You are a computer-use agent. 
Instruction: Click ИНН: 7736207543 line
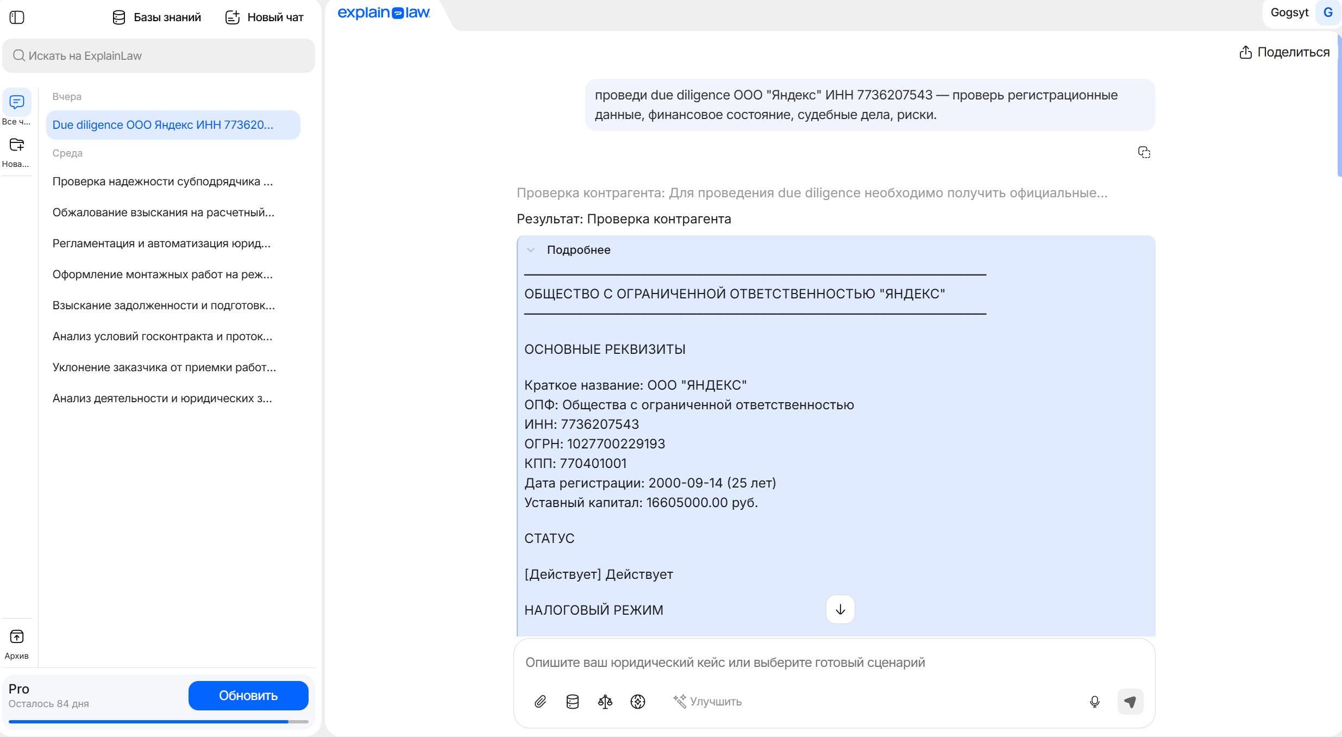tap(581, 424)
